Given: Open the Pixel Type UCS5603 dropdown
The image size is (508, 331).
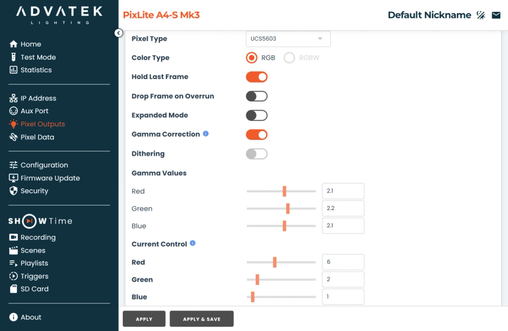Looking at the screenshot, I should pyautogui.click(x=288, y=39).
